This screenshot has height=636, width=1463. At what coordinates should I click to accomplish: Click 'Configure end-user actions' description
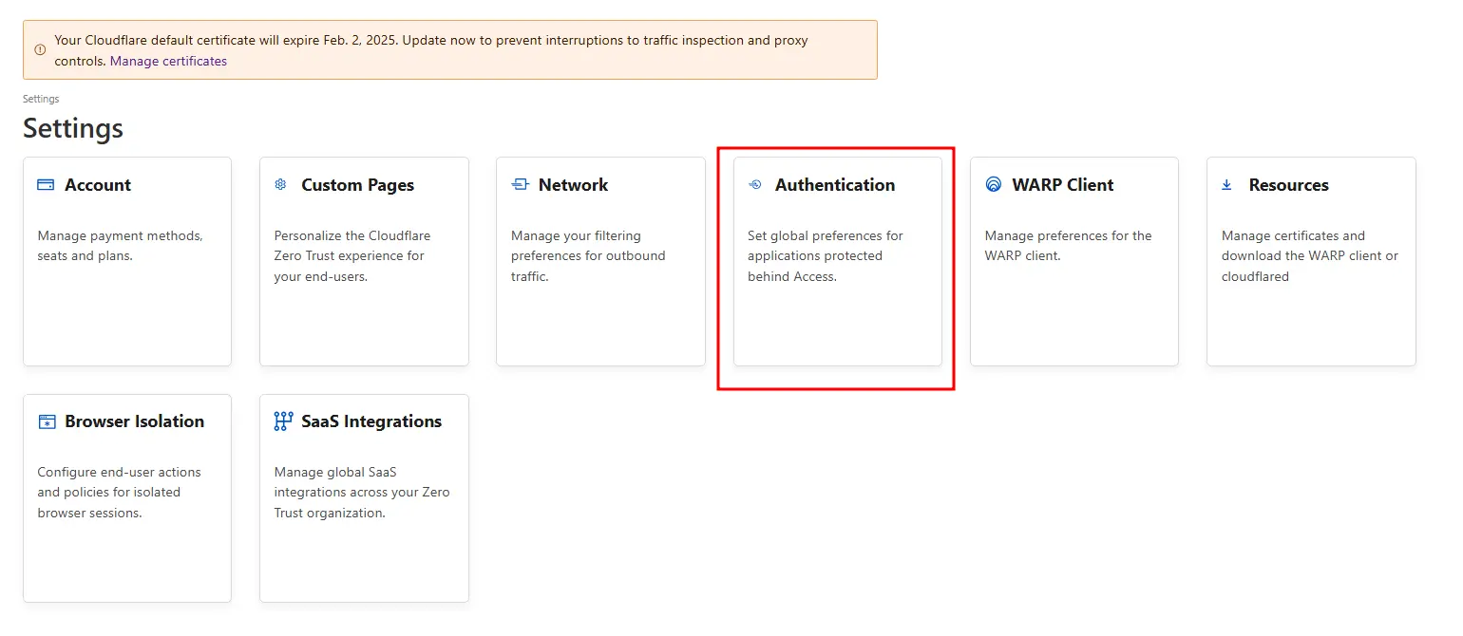[119, 493]
